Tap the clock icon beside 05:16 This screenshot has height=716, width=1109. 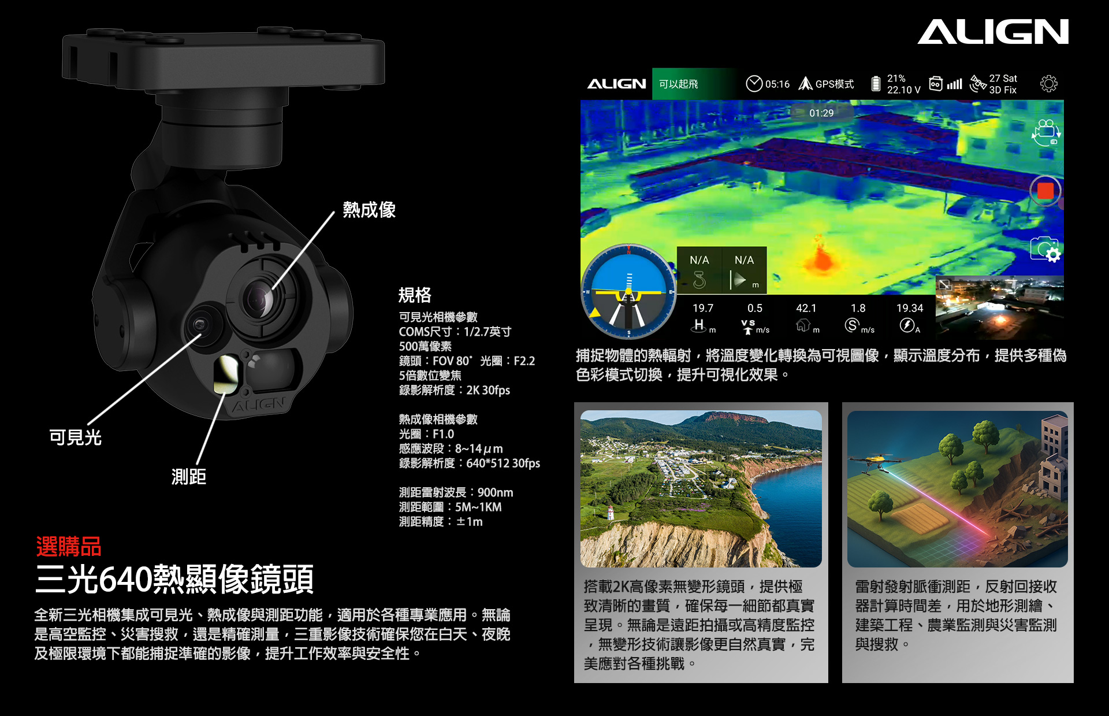tap(754, 84)
